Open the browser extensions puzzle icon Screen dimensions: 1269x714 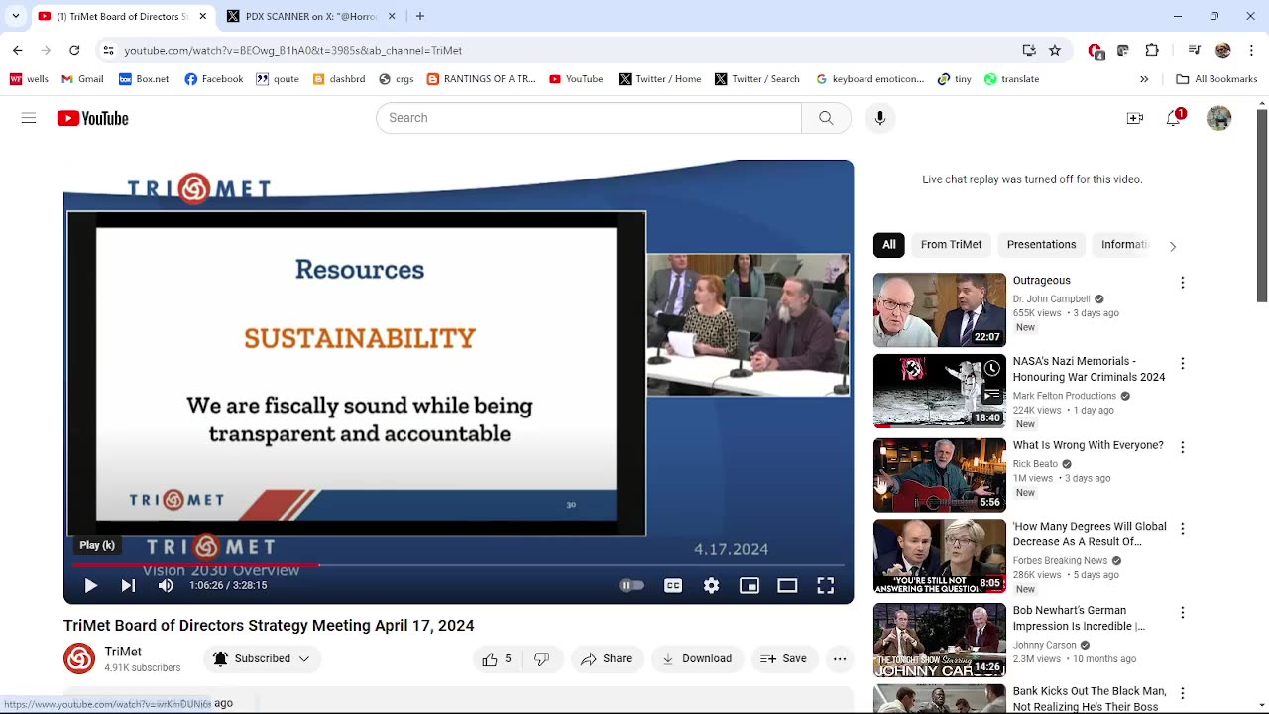[1152, 50]
